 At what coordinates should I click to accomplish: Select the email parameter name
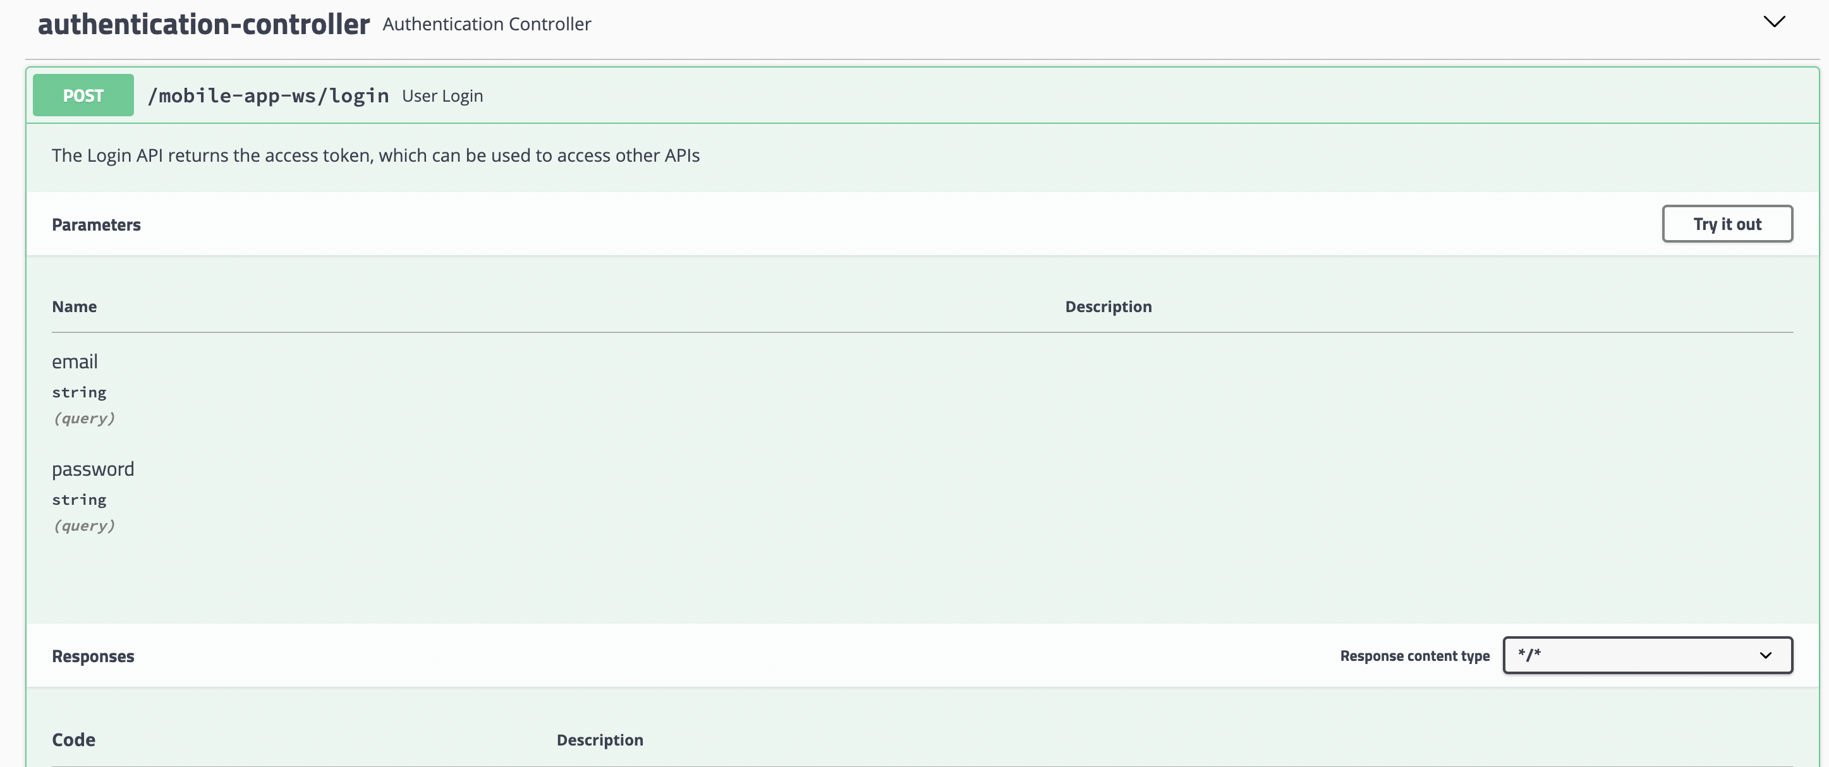point(75,362)
